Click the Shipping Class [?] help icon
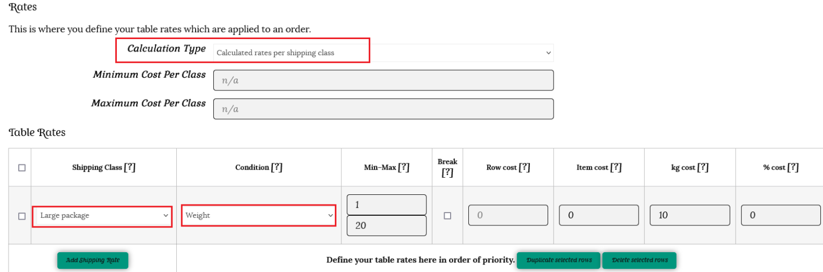This screenshot has height=272, width=823. pyautogui.click(x=130, y=168)
